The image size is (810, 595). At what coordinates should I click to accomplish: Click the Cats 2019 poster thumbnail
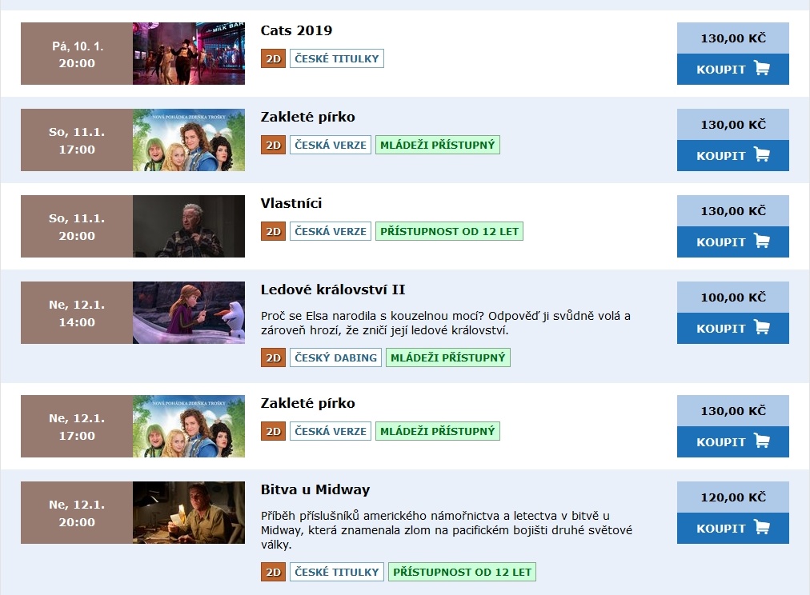[189, 53]
